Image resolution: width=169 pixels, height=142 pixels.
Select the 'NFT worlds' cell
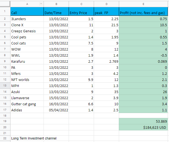point(27,80)
